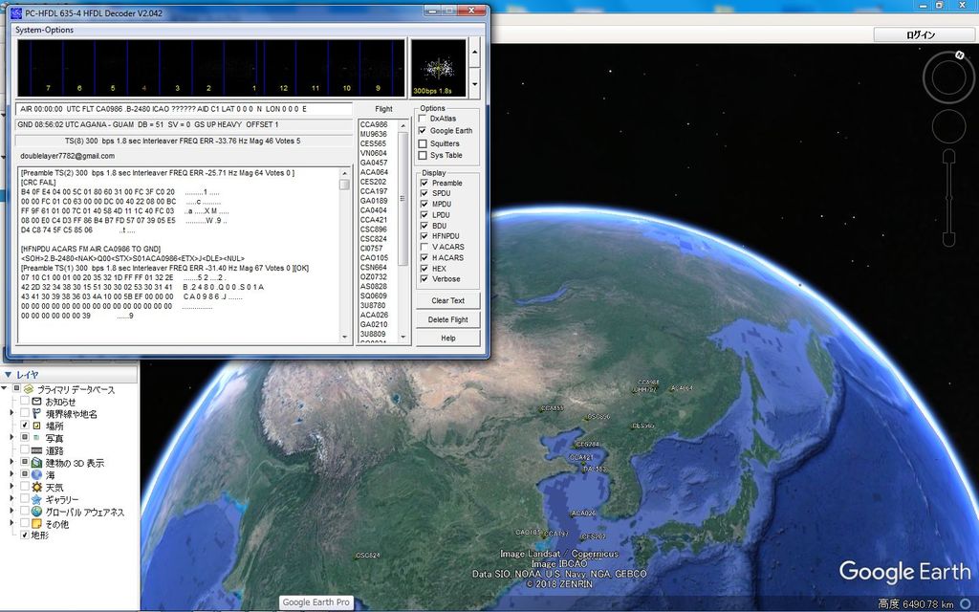Click the 写真 photos layer icon
The height and width of the screenshot is (612, 979).
pyautogui.click(x=34, y=438)
